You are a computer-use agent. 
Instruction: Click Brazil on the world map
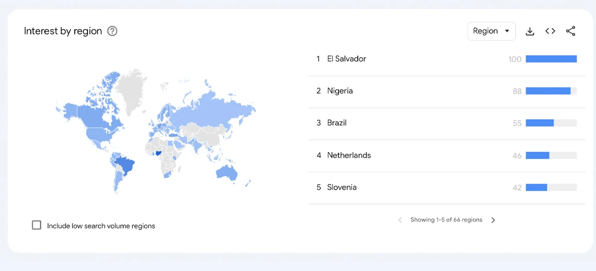pyautogui.click(x=126, y=165)
